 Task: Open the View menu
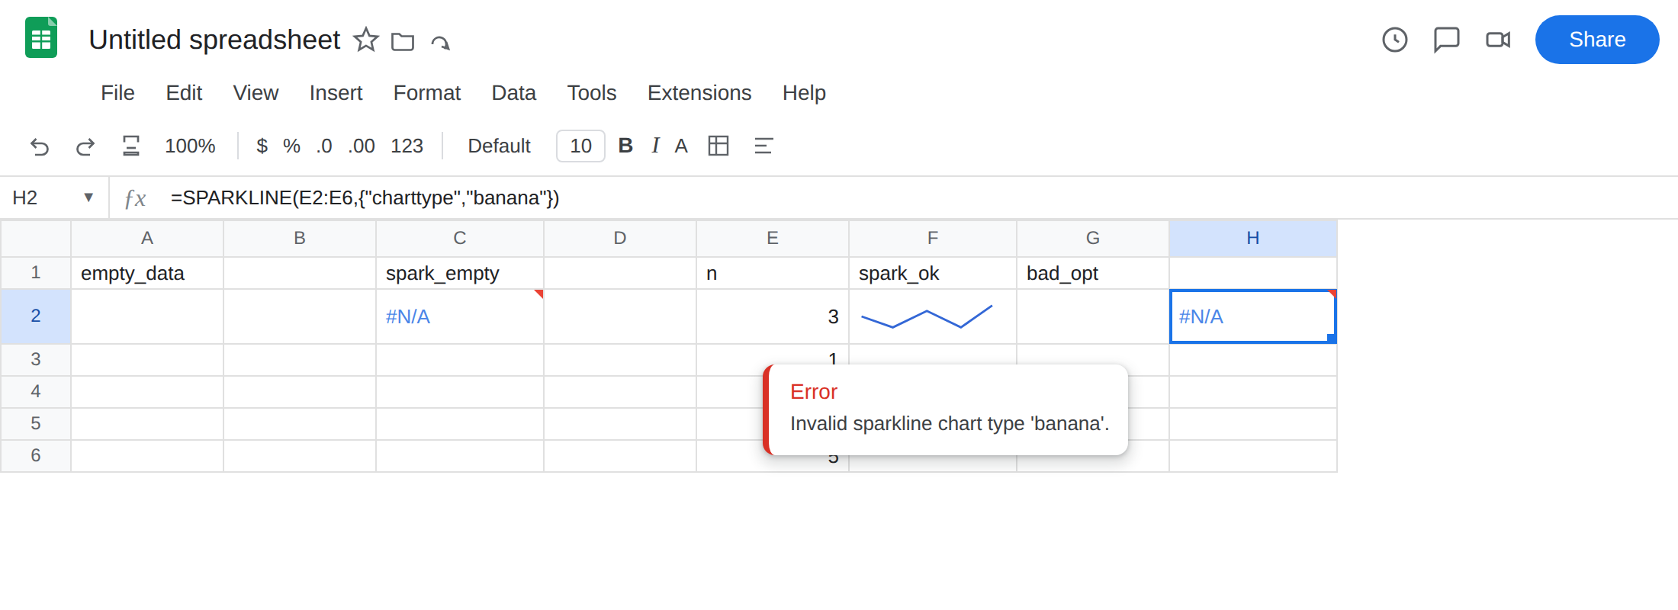256,93
